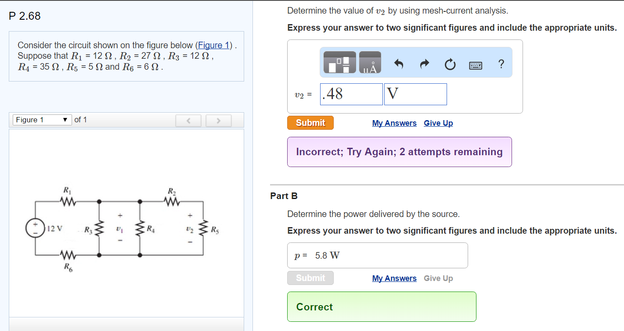Open the Figure 1 link in the problem text
The image size is (624, 331).
[214, 45]
